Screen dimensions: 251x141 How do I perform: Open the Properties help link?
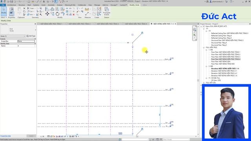tap(5, 136)
